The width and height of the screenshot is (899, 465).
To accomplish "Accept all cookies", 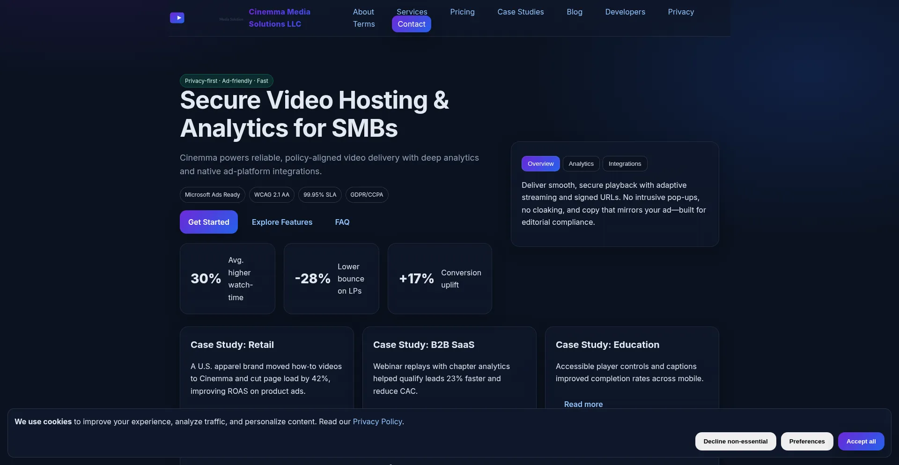I will [x=861, y=441].
